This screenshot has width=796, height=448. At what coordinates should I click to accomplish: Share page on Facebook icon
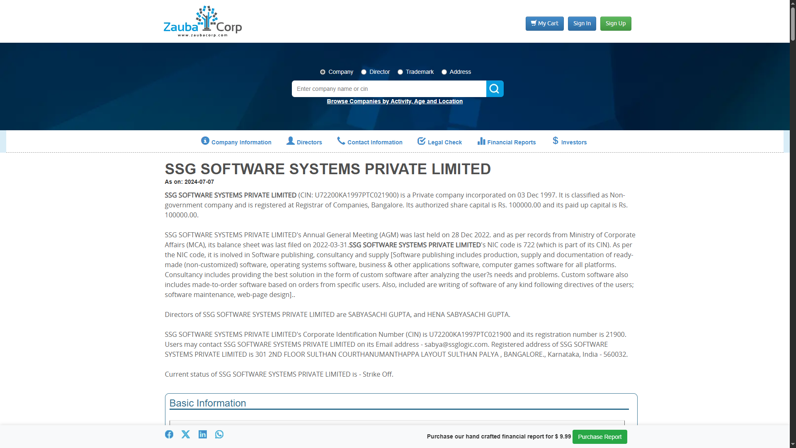pyautogui.click(x=169, y=434)
